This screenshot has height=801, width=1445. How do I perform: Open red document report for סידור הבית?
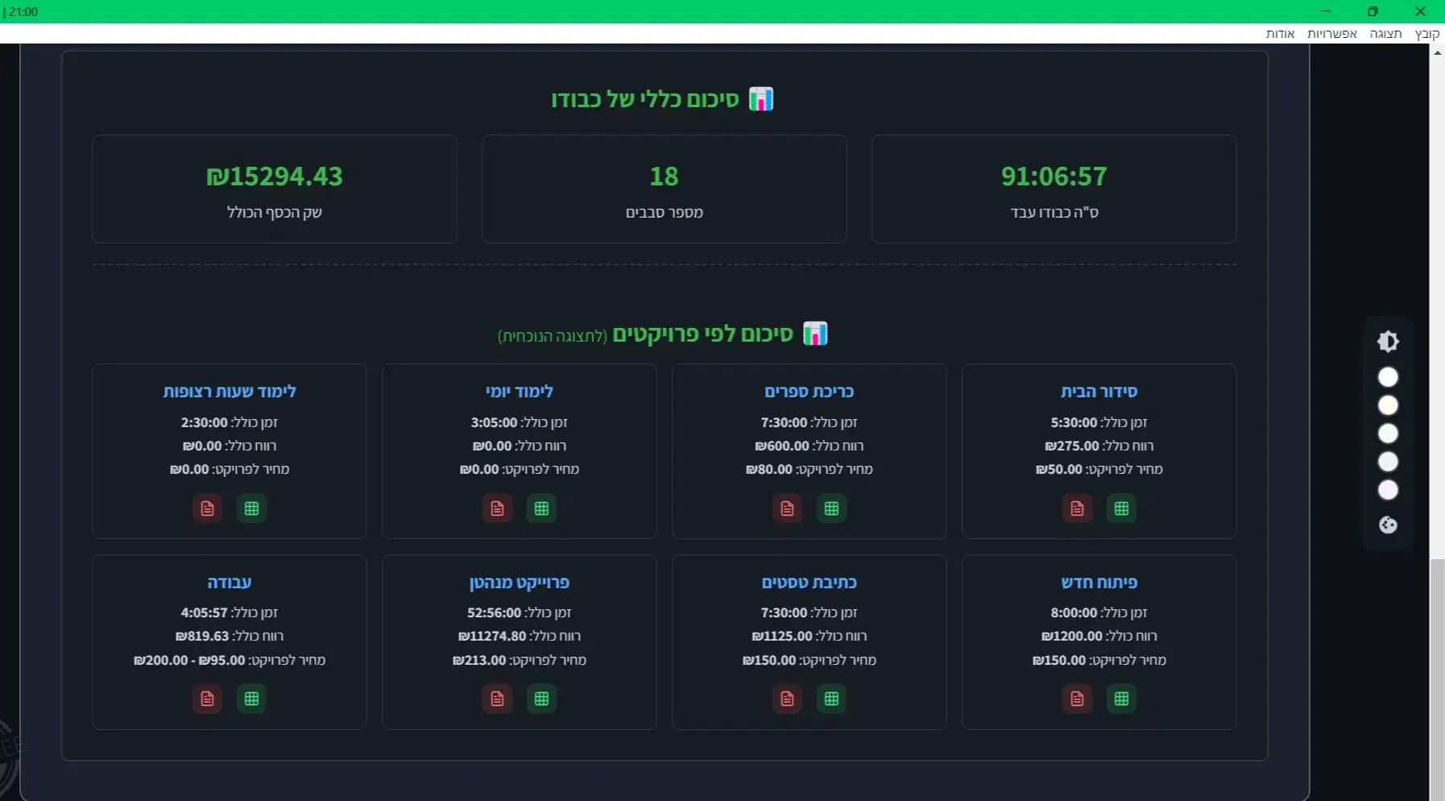[x=1077, y=508]
